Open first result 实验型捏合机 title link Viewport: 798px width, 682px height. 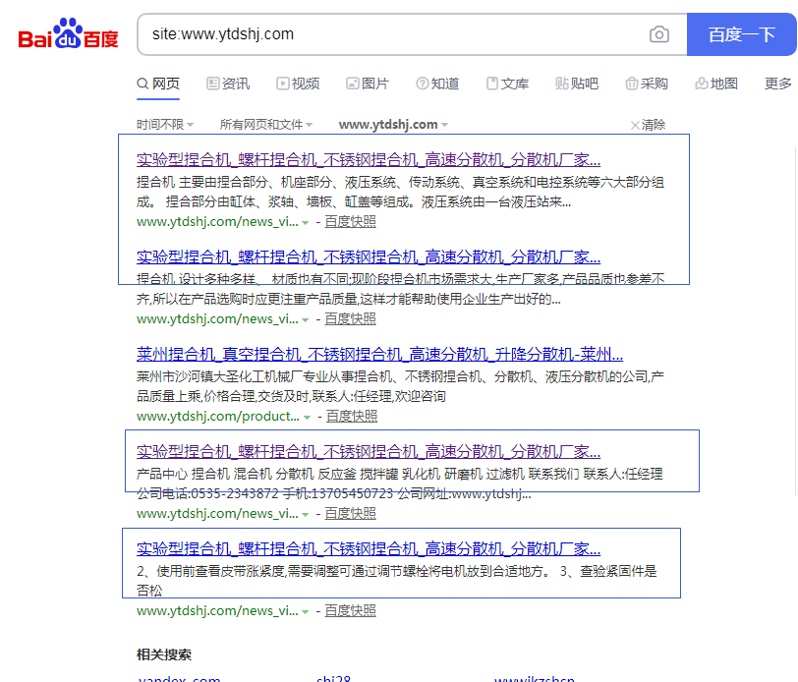tap(369, 160)
